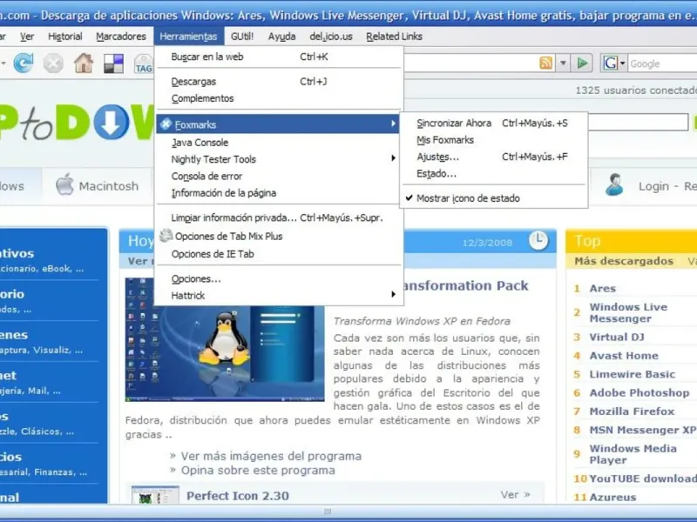
Task: Click Ver » beside Perfect Icon
Action: pos(515,494)
